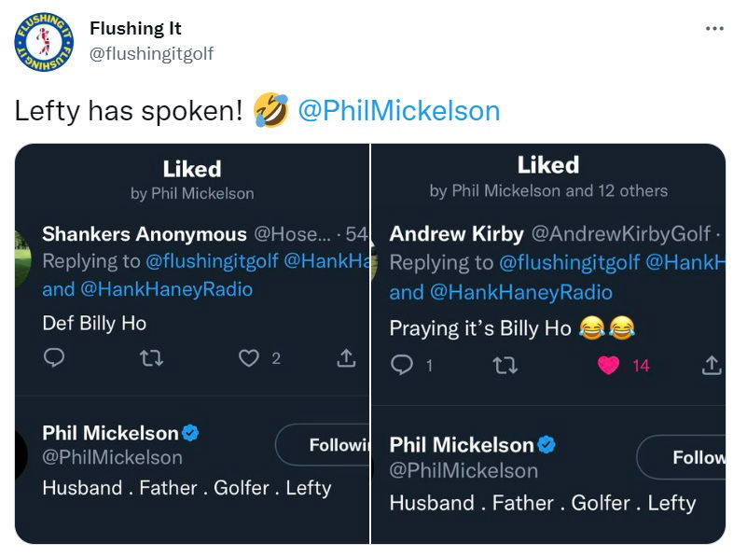Open the @HankHaneyRadio mention in left screenshot
The height and width of the screenshot is (557, 747).
[167, 289]
